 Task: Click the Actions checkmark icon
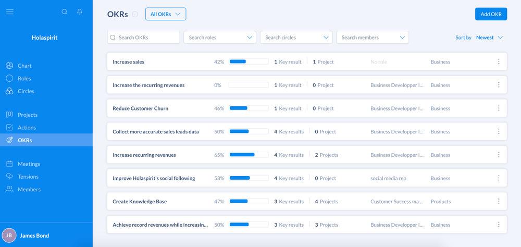point(9,127)
